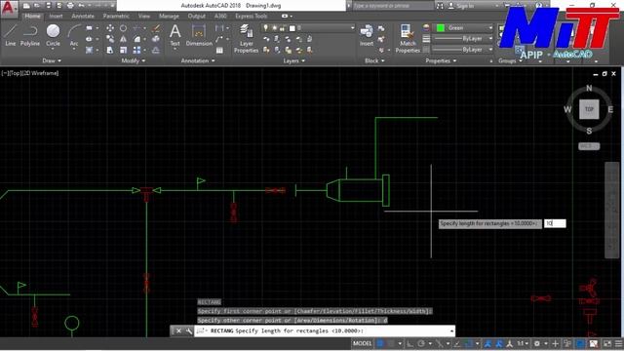This screenshot has height=351, width=624.
Task: Select the Erase tool in Modify
Action: (156, 28)
